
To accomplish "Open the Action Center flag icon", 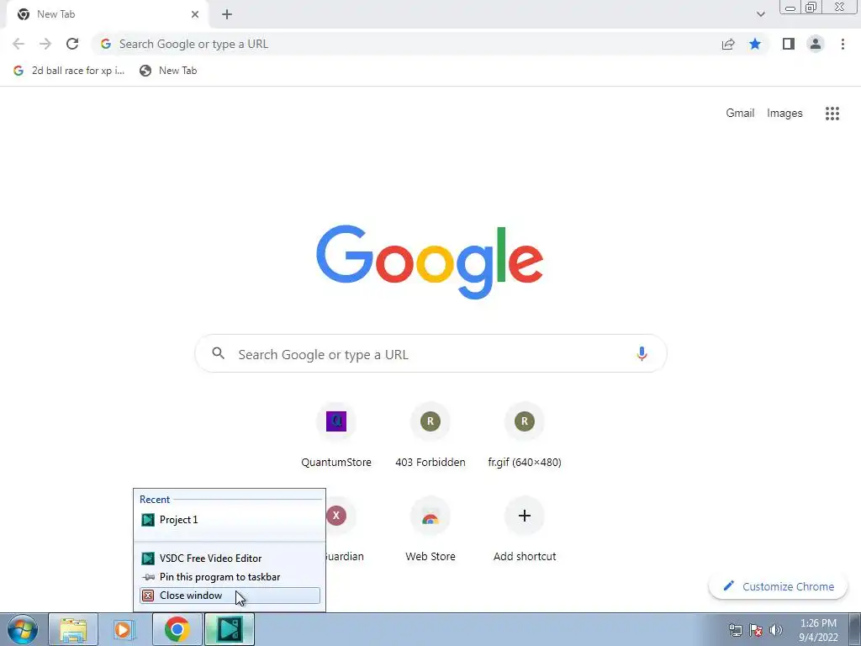I will pyautogui.click(x=756, y=630).
